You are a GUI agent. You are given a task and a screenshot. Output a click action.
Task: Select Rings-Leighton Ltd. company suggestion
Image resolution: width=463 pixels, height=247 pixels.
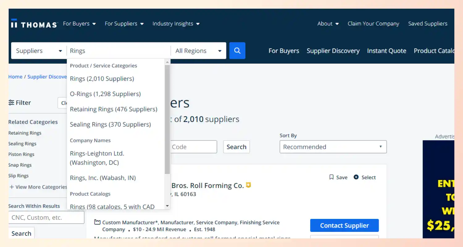point(97,158)
